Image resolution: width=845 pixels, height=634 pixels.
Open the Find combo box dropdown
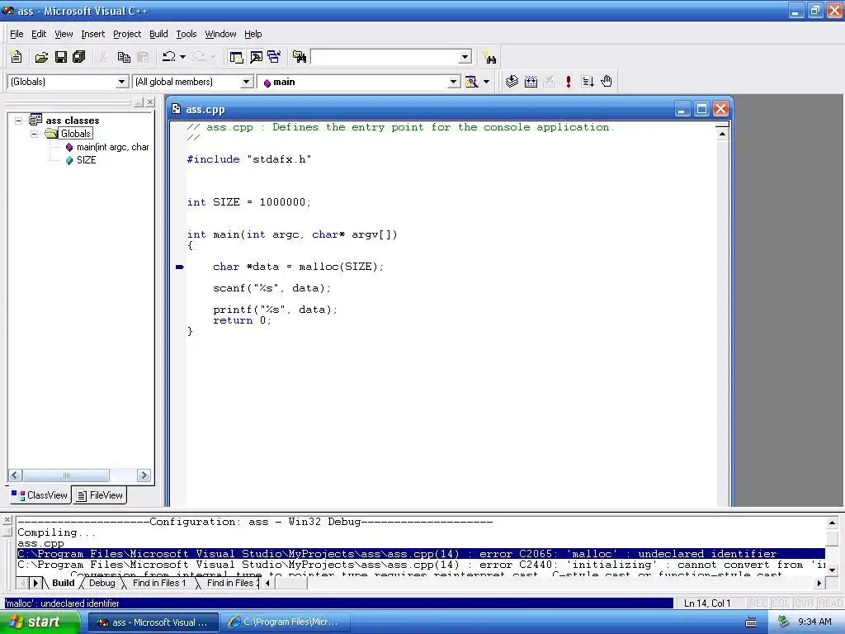[465, 57]
